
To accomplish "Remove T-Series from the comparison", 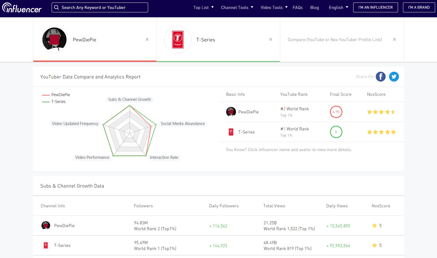I will tap(271, 40).
